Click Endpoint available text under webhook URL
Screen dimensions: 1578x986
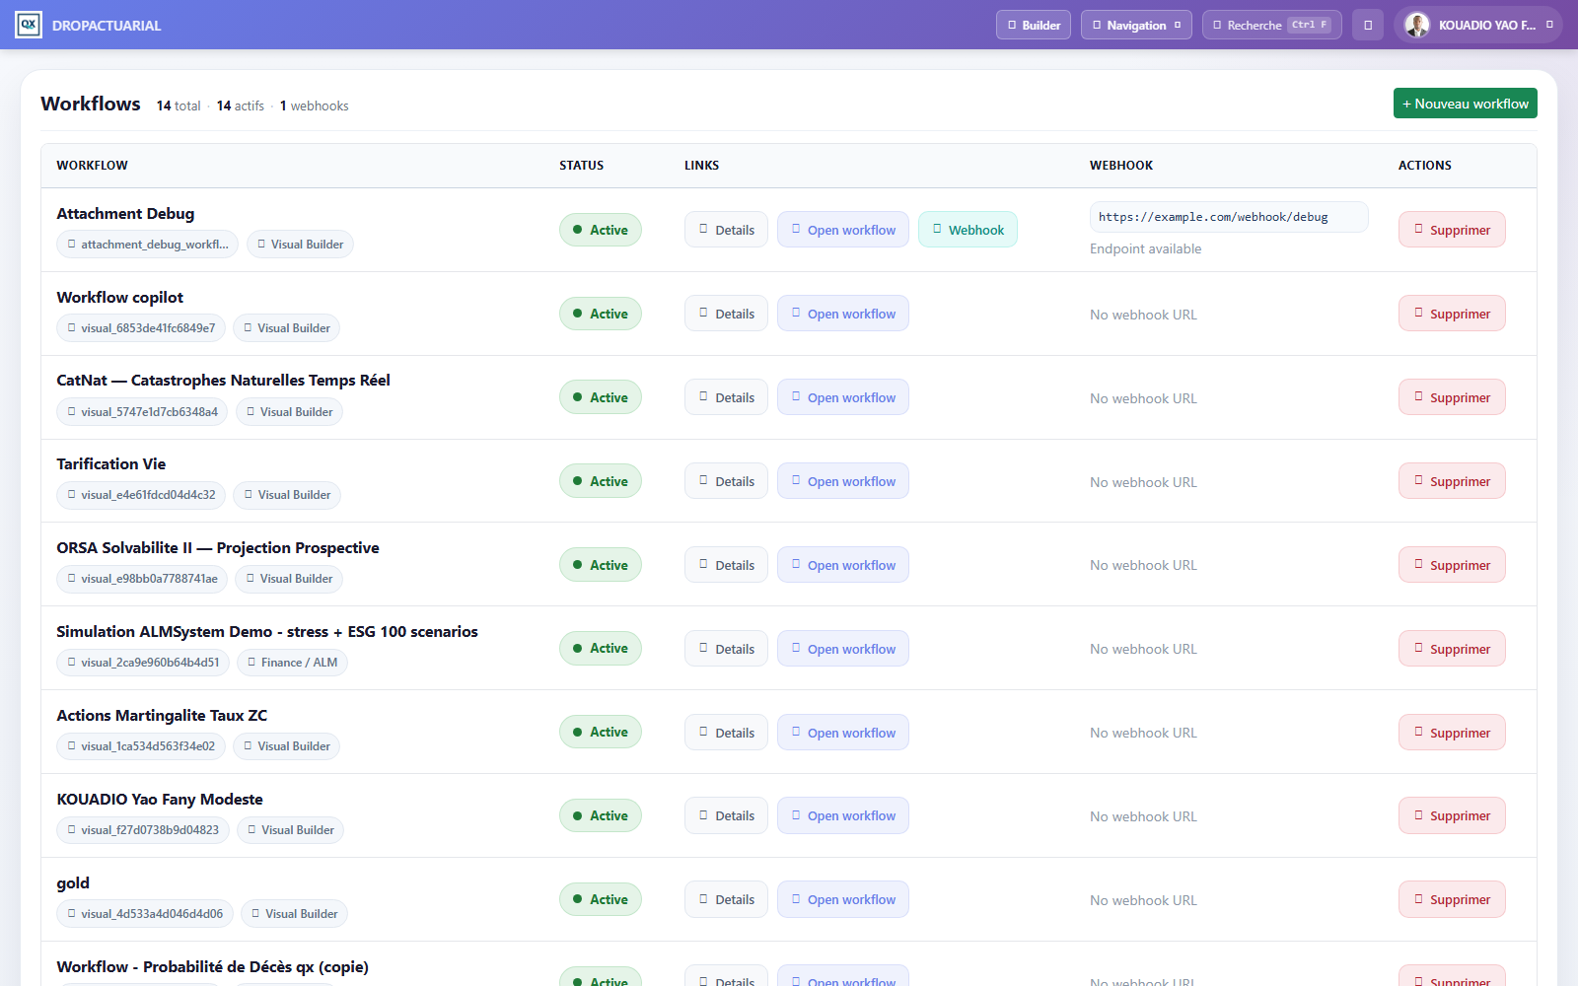coord(1146,249)
